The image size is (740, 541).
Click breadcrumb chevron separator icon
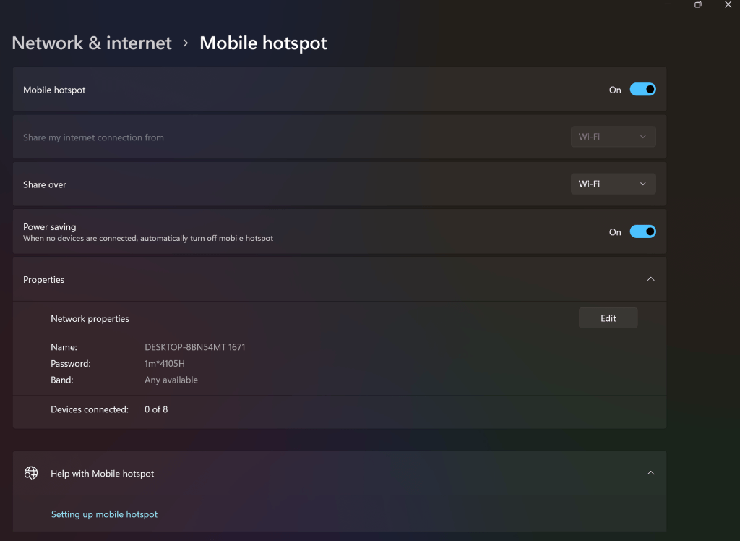coord(186,43)
